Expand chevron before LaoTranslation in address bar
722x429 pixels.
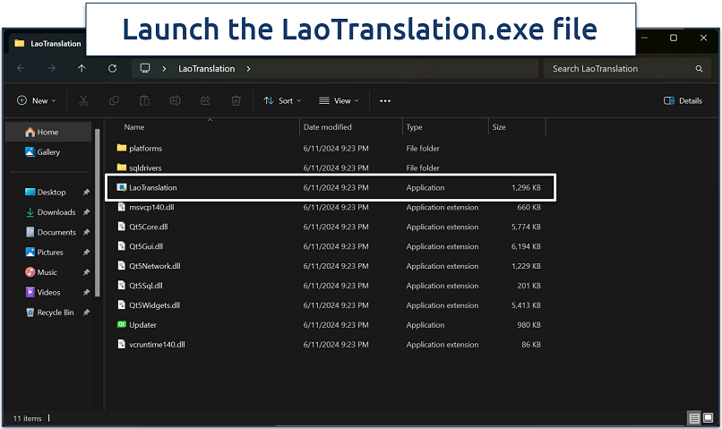pos(165,69)
